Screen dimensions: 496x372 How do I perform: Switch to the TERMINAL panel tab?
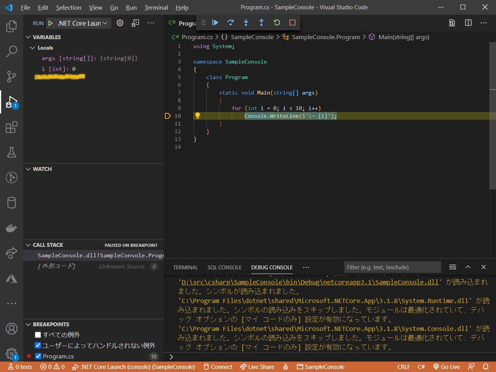[185, 267]
